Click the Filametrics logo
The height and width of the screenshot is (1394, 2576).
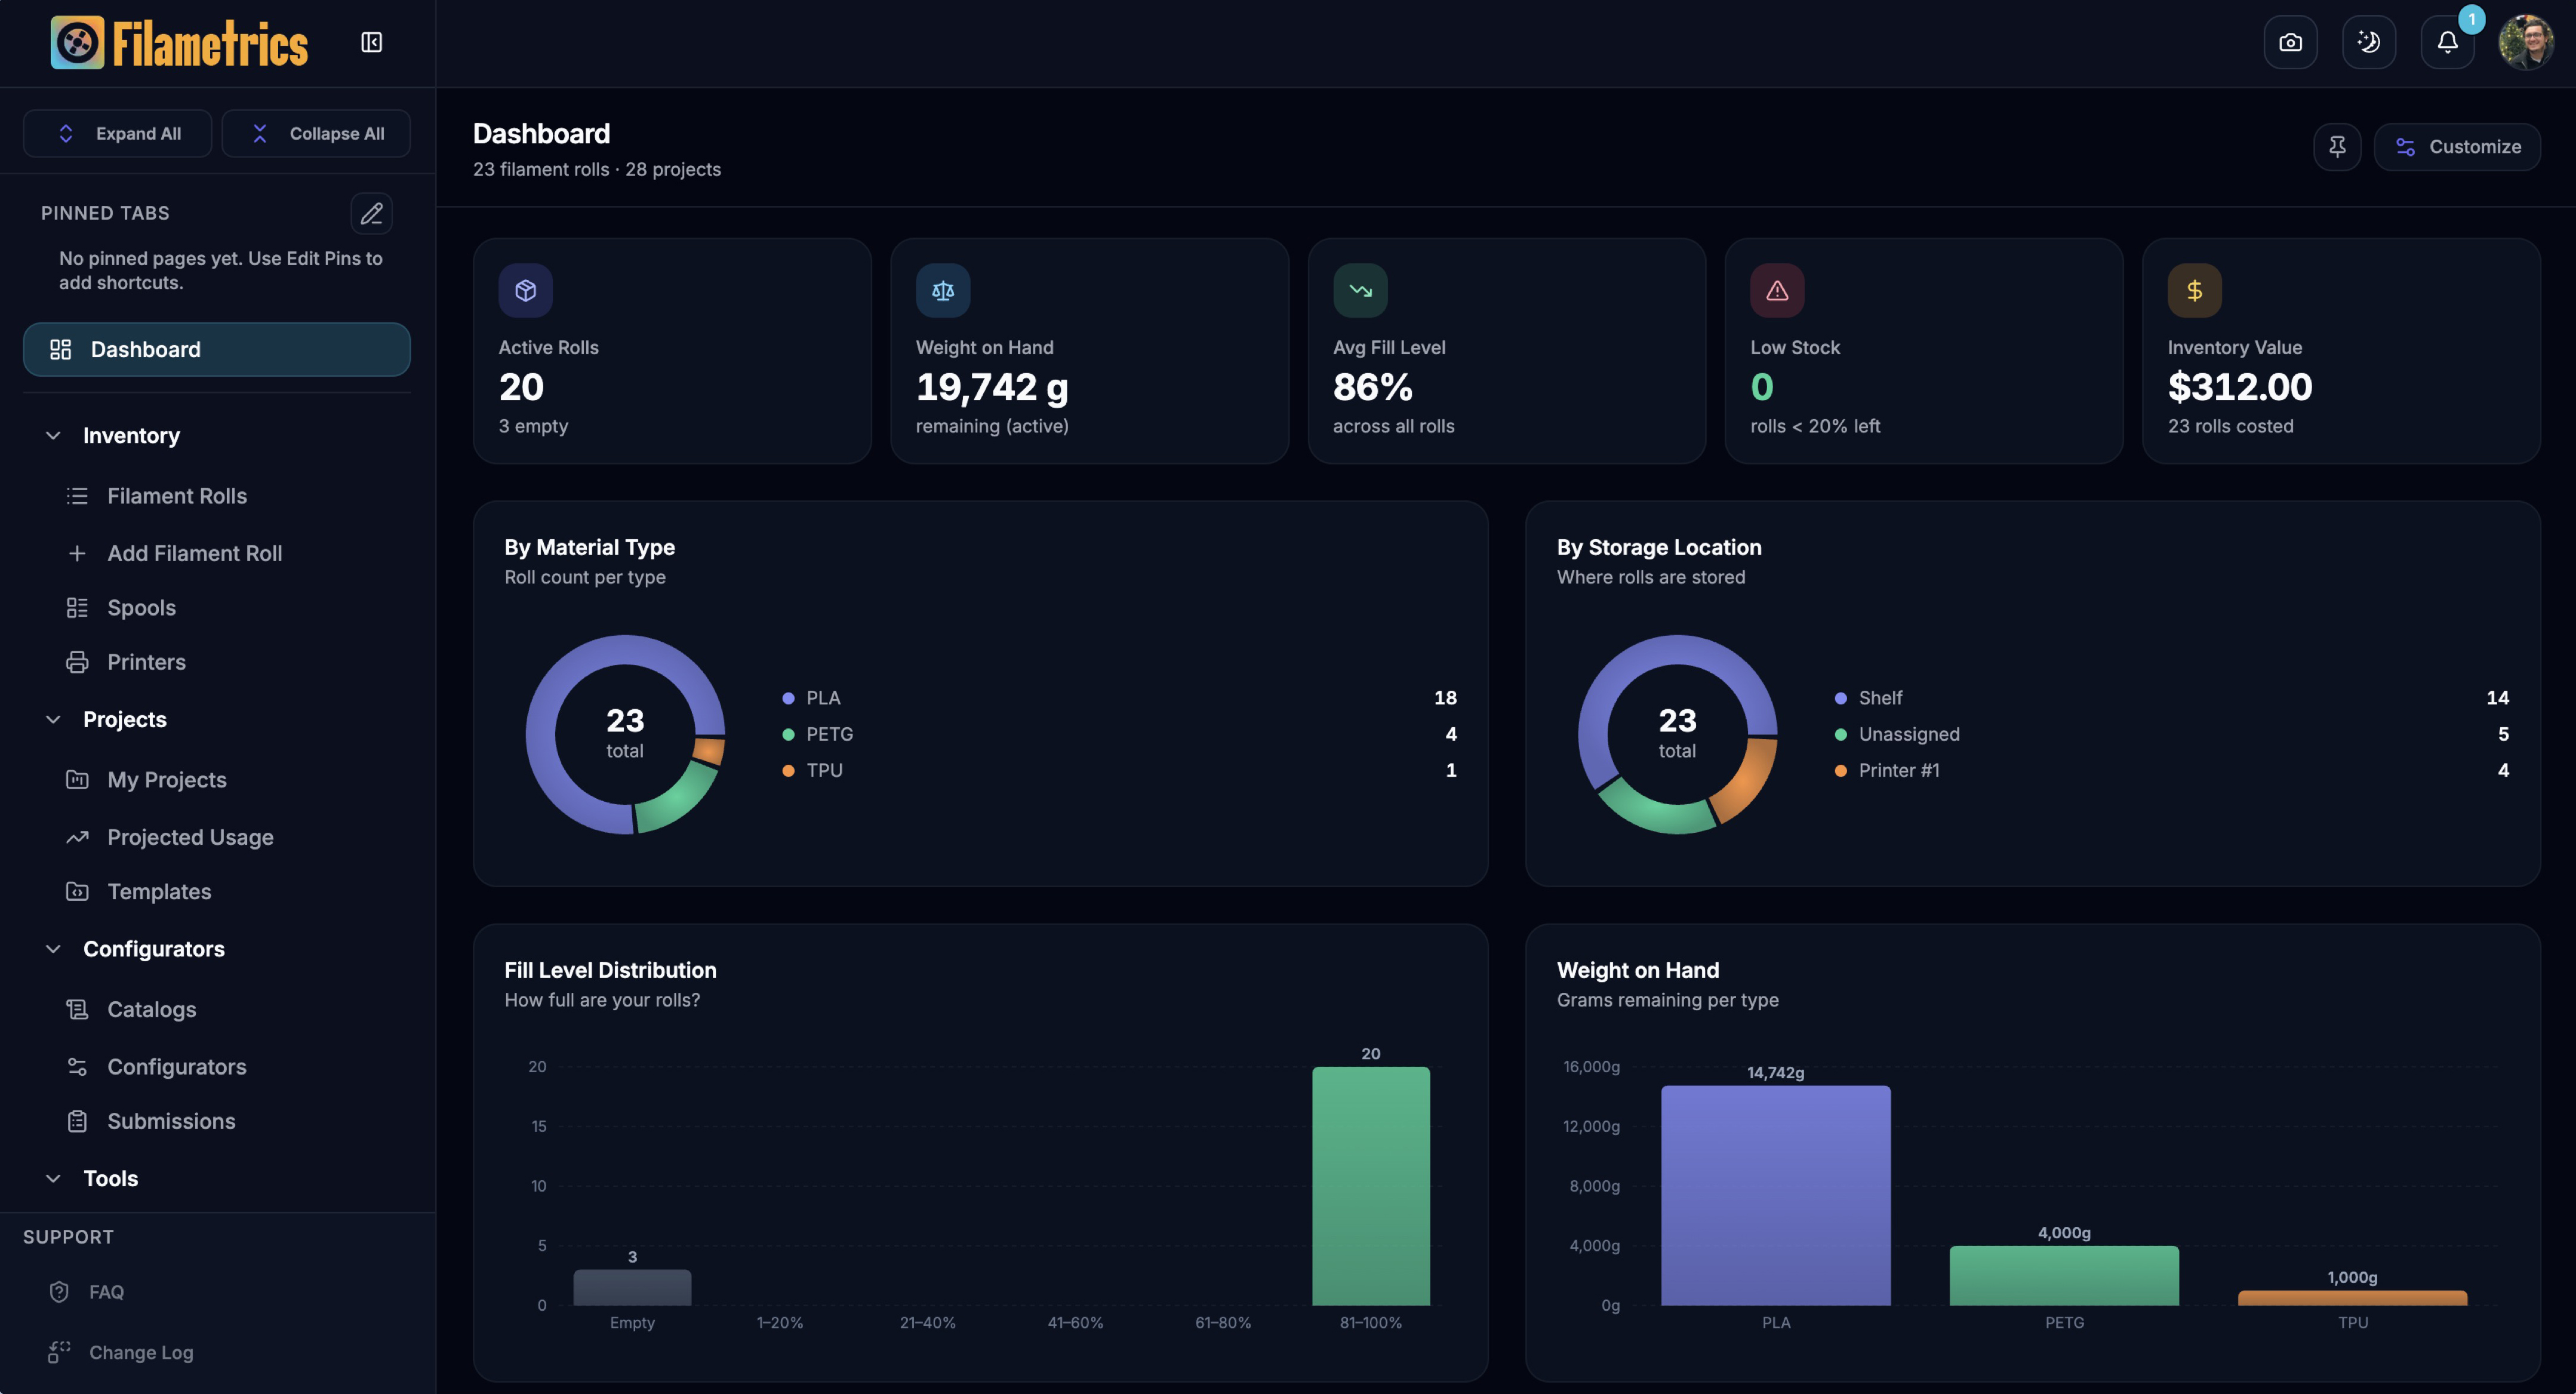click(x=180, y=43)
